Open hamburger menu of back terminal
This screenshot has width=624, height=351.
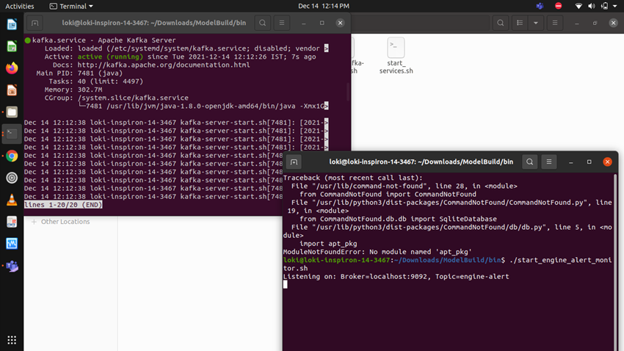282,23
